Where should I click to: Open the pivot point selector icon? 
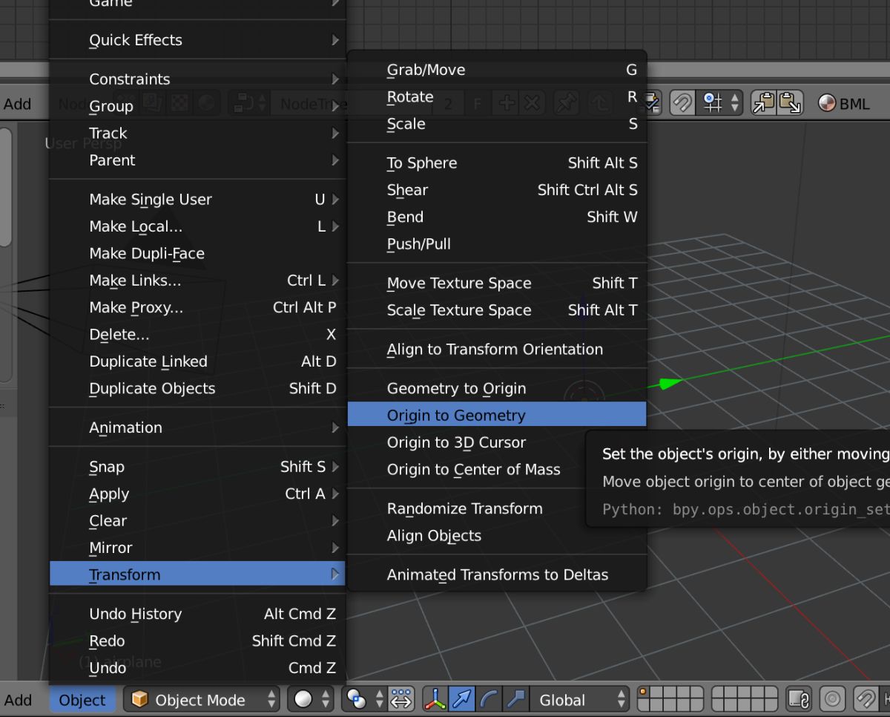point(357,700)
